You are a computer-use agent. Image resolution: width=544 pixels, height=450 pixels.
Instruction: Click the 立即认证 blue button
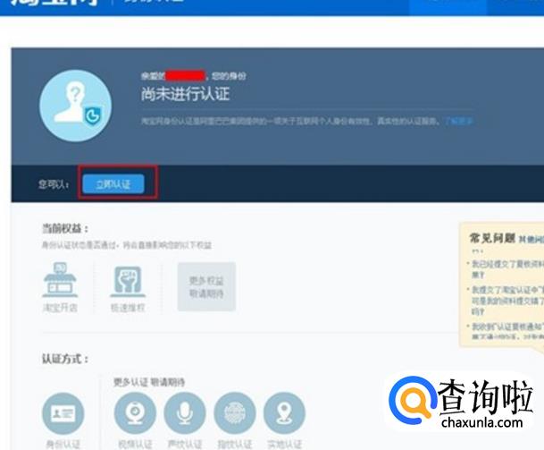click(x=113, y=183)
